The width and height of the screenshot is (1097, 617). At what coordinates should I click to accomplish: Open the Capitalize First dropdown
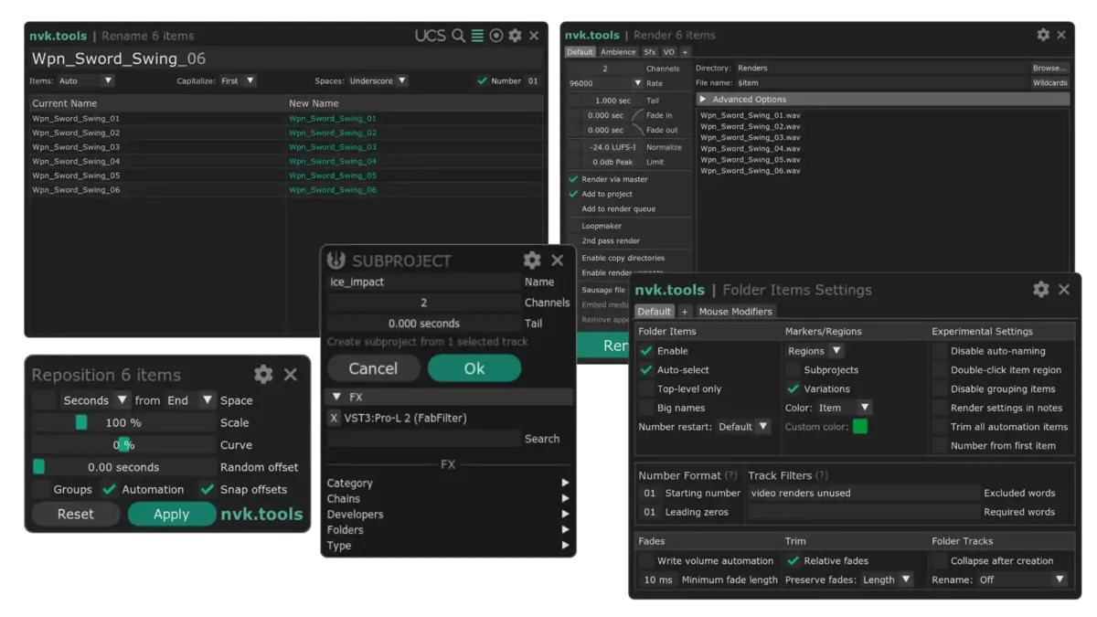click(x=238, y=80)
